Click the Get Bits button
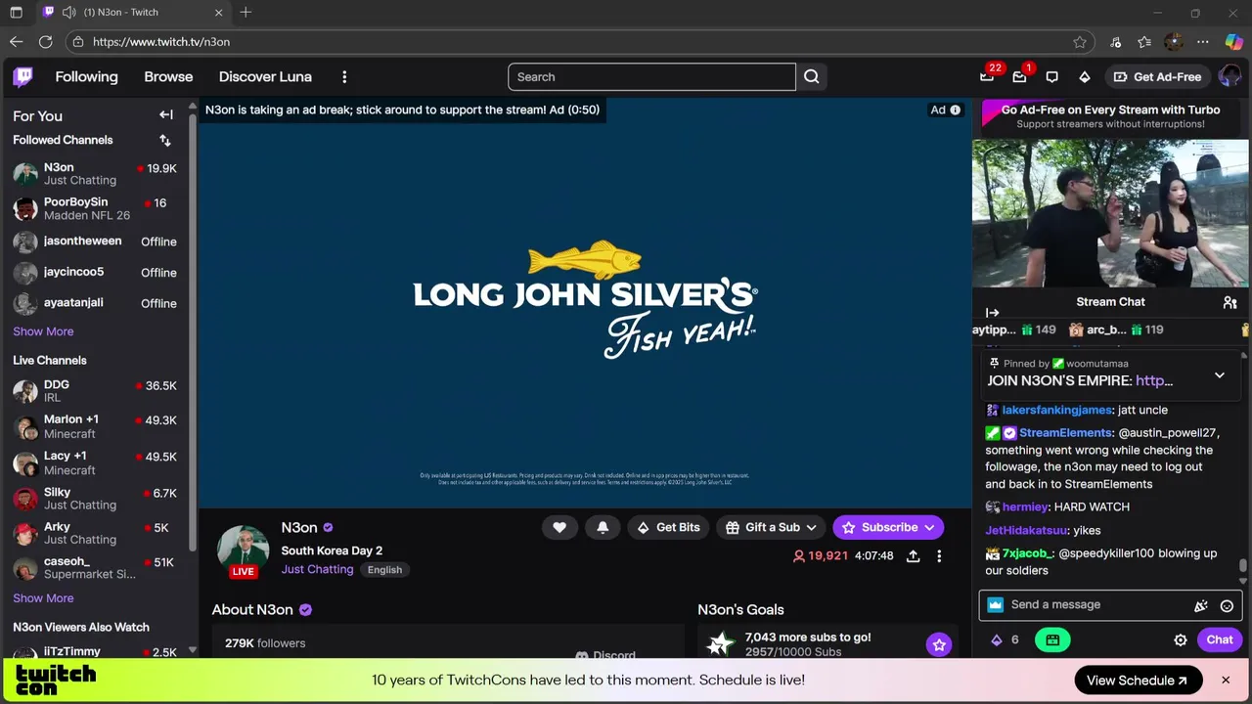Viewport: 1252px width, 704px height. [669, 527]
